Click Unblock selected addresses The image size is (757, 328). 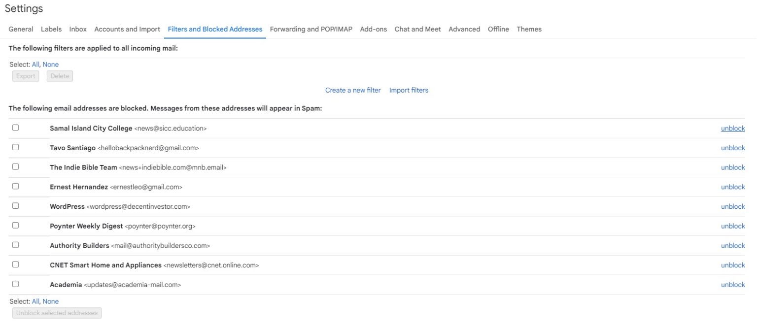pos(56,313)
